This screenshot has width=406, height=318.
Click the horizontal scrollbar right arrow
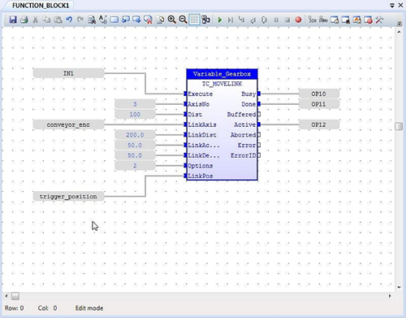pyautogui.click(x=390, y=296)
